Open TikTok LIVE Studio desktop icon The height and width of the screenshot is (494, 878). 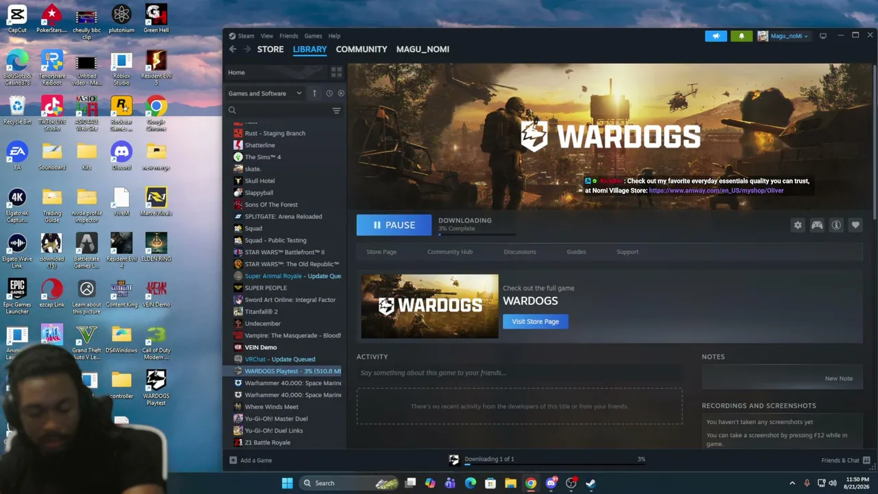click(x=52, y=114)
